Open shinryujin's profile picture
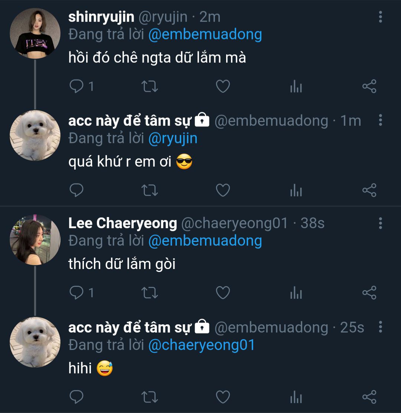Image resolution: width=401 pixels, height=413 pixels. pos(35,33)
